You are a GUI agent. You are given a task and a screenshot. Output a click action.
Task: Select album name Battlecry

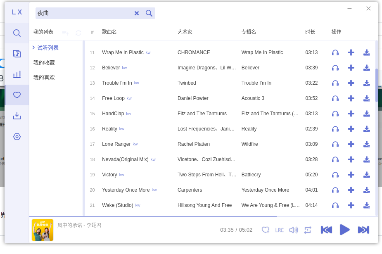251,175
